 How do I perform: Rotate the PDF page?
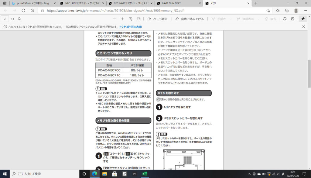[x=131, y=19]
